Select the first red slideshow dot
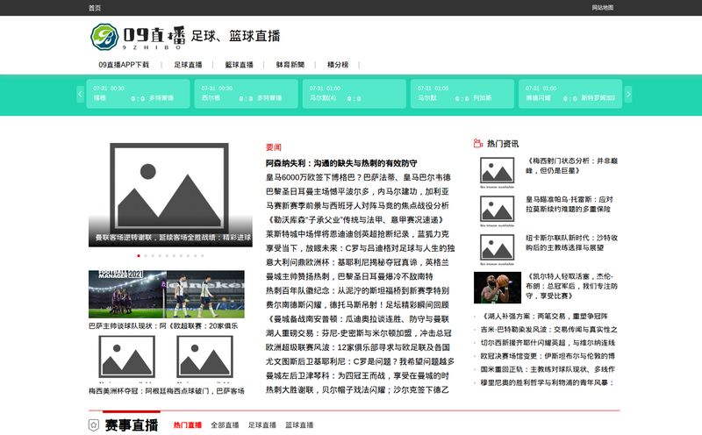 [139, 255]
